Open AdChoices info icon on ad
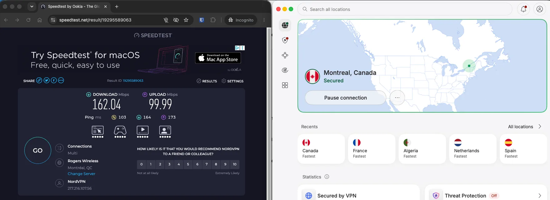The image size is (550, 200). click(237, 48)
